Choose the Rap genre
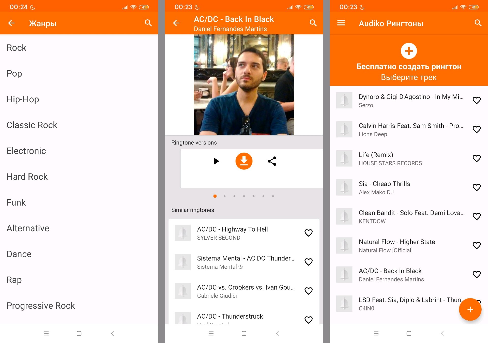 (x=79, y=280)
